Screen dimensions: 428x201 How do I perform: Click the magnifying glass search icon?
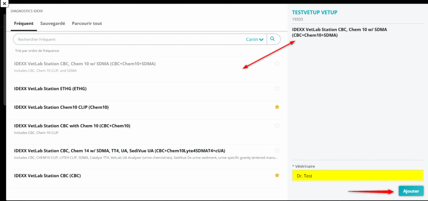[x=273, y=39]
